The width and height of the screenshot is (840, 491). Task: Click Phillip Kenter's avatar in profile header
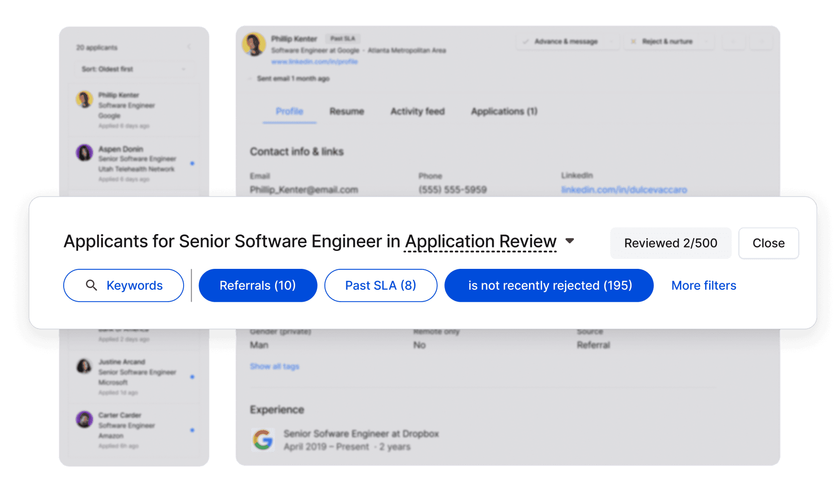pyautogui.click(x=254, y=44)
